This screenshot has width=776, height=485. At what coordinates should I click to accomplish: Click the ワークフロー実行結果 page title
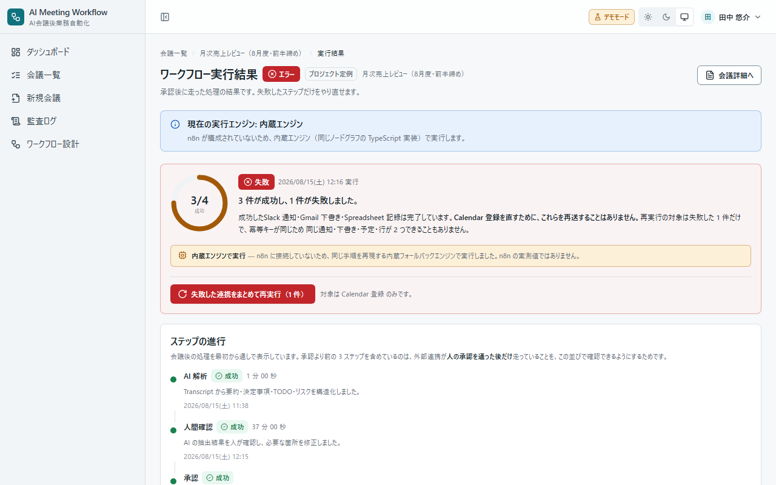tap(209, 75)
